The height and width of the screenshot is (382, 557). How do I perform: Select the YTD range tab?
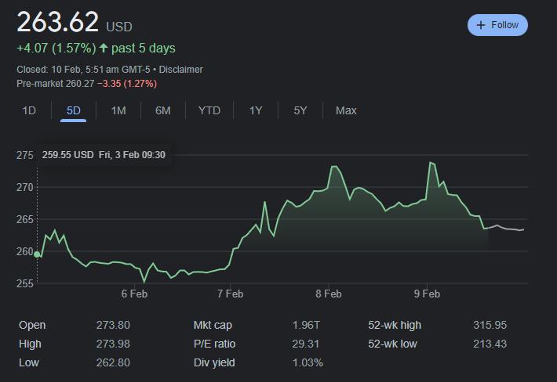pyautogui.click(x=209, y=110)
